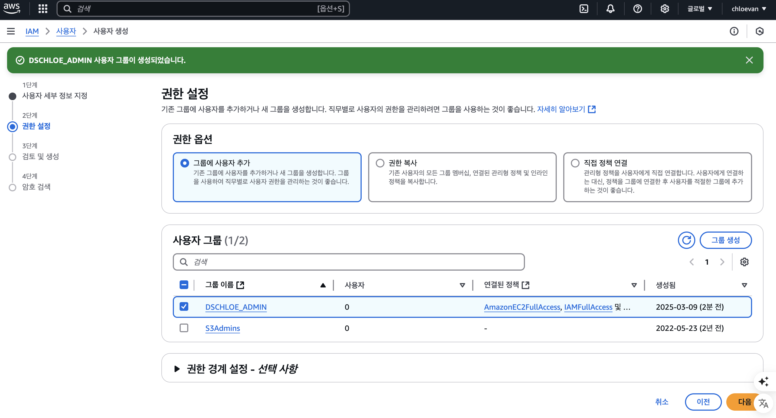Open the 자세히 알아보기 link
This screenshot has height=418, width=776.
pos(561,109)
